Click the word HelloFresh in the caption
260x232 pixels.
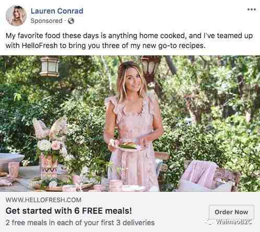click(x=40, y=45)
